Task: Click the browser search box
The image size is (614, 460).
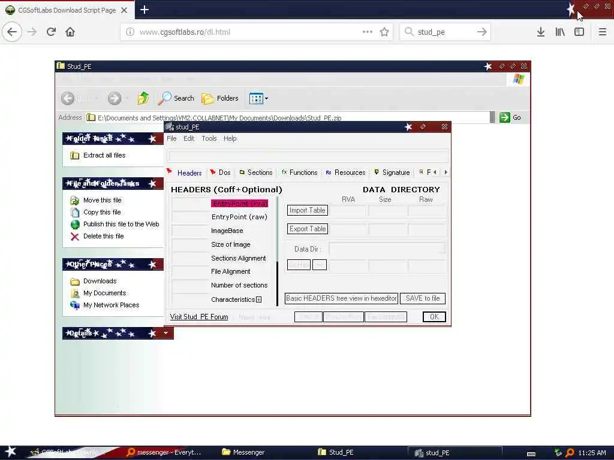Action: pos(444,32)
